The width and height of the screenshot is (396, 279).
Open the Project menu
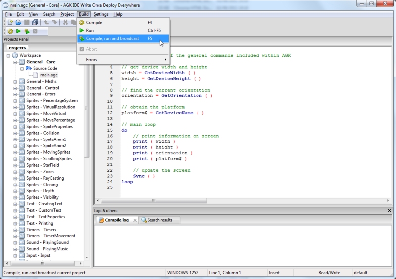(67, 14)
